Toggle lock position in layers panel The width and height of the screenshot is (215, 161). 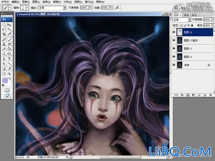189,25
